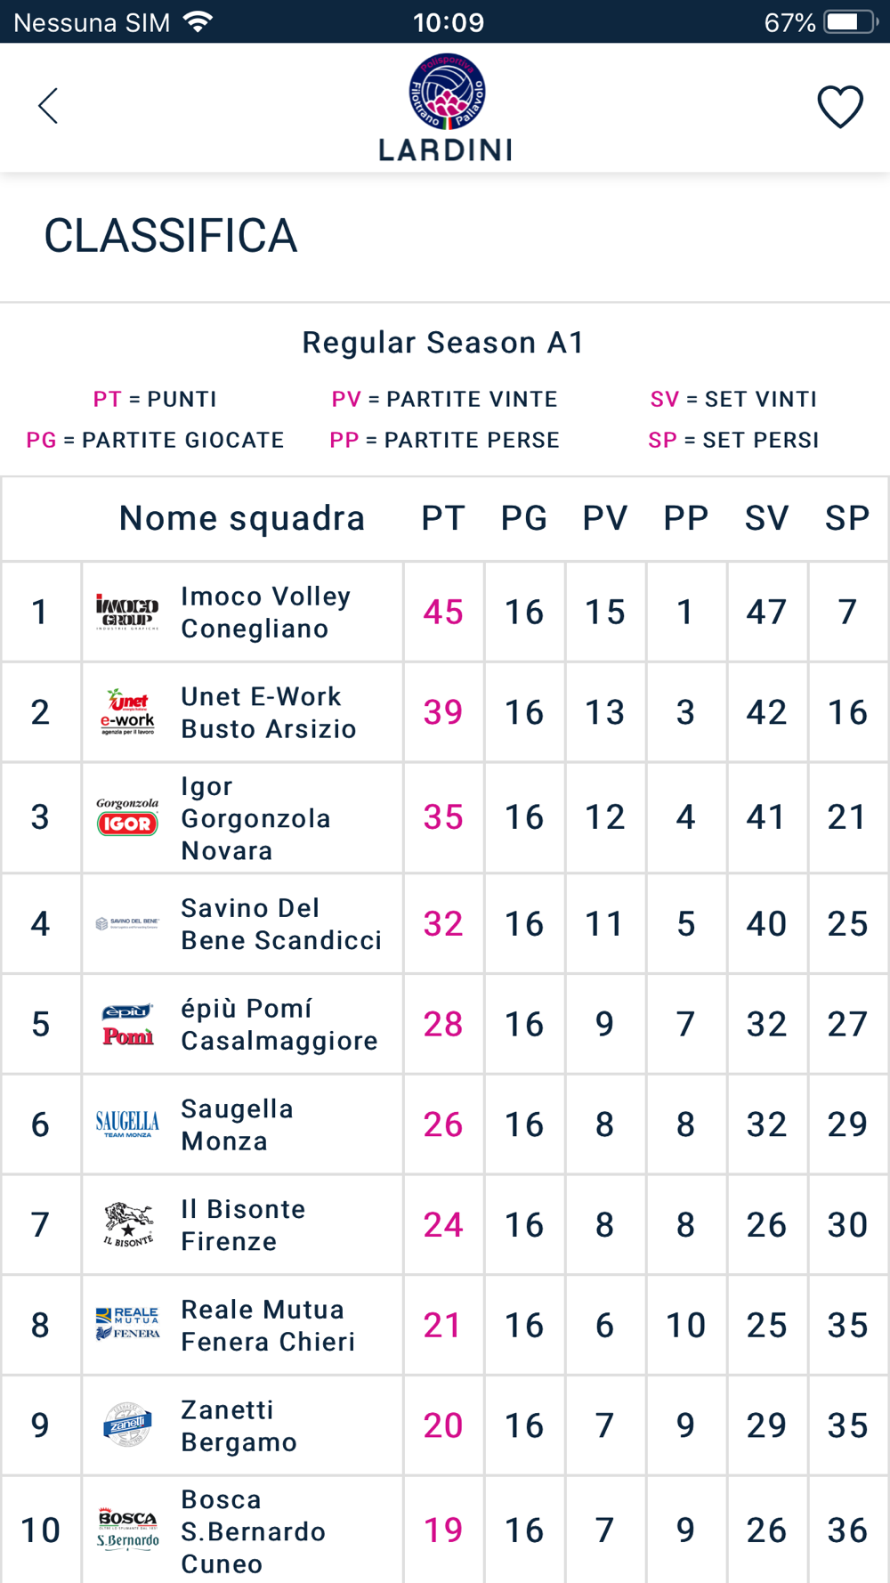The image size is (890, 1583).
Task: Open Zanetti Bergamo team name
Action: (239, 1425)
